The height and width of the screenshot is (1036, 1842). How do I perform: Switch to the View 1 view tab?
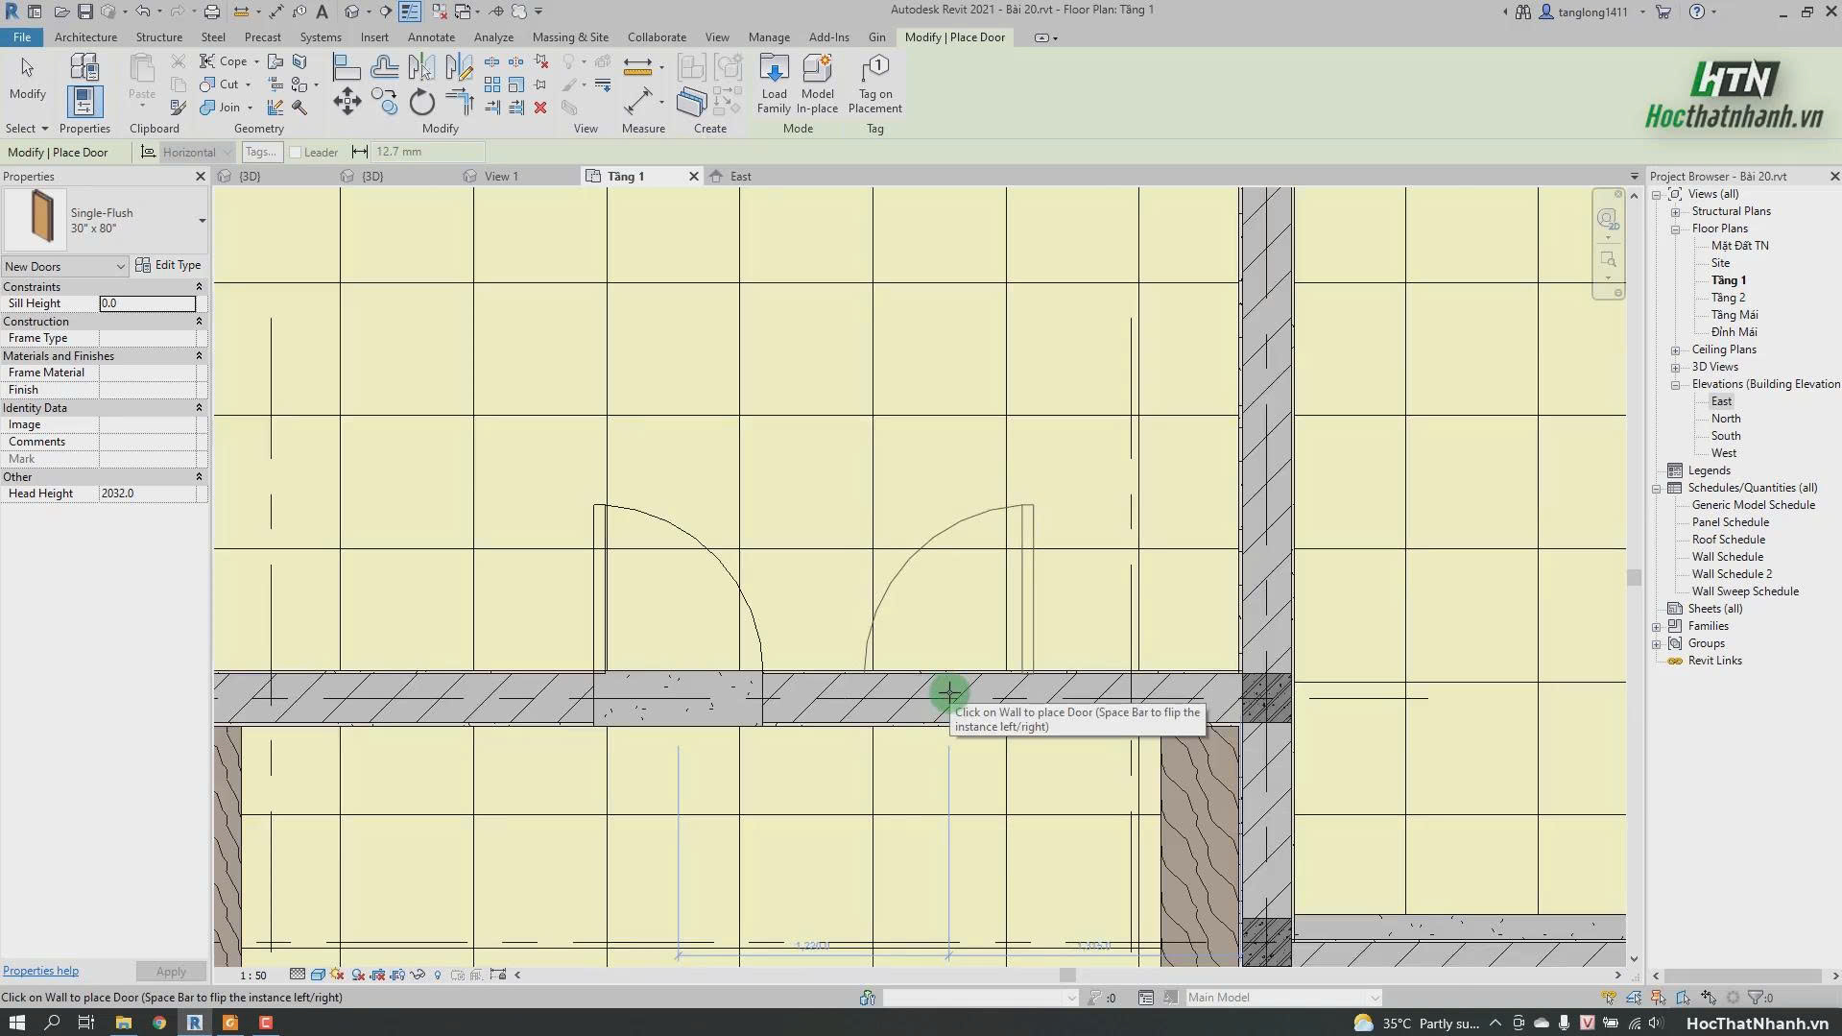[500, 177]
